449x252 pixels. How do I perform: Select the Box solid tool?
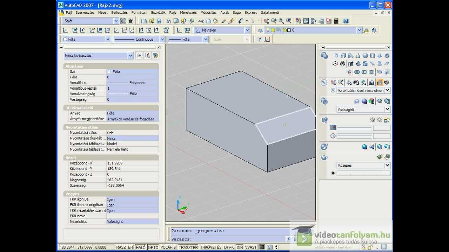(343, 55)
